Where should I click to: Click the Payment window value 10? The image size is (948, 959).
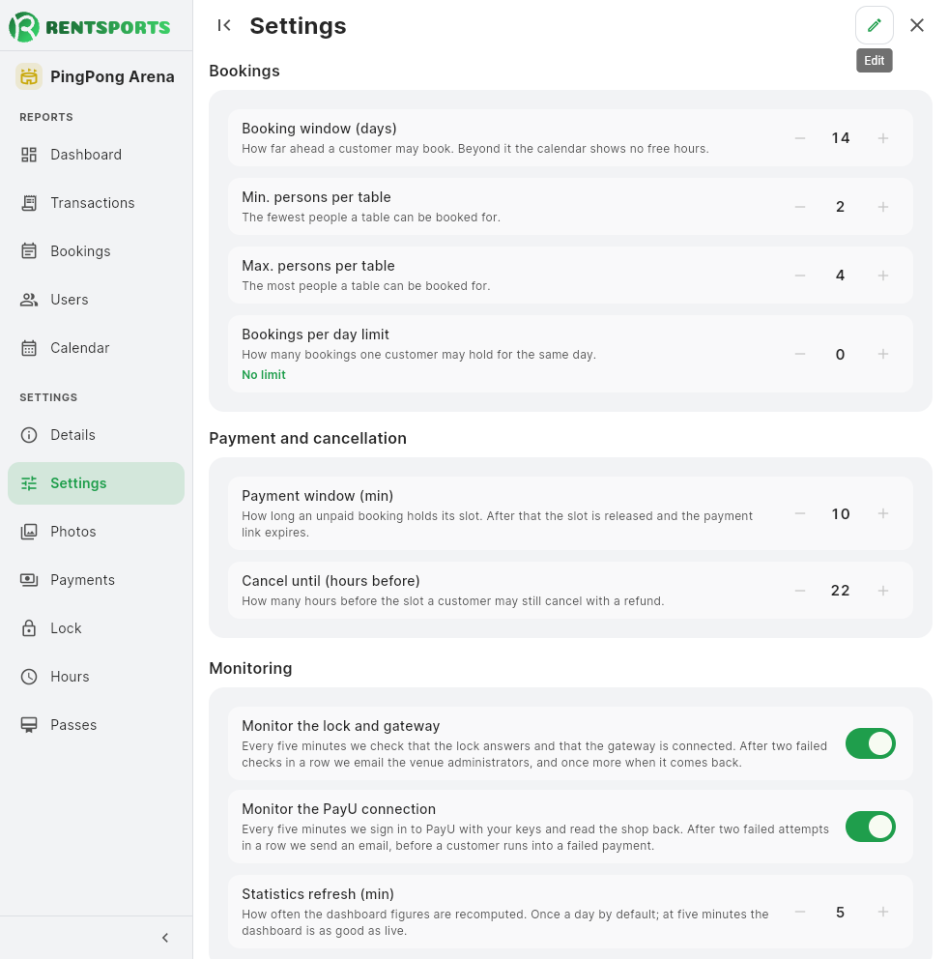pos(841,513)
